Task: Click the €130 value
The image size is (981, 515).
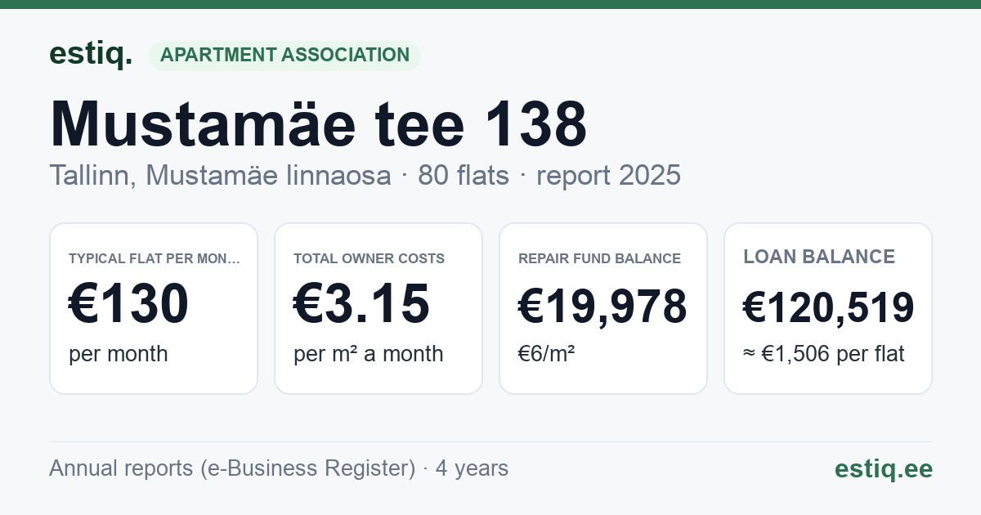Action: [x=129, y=303]
